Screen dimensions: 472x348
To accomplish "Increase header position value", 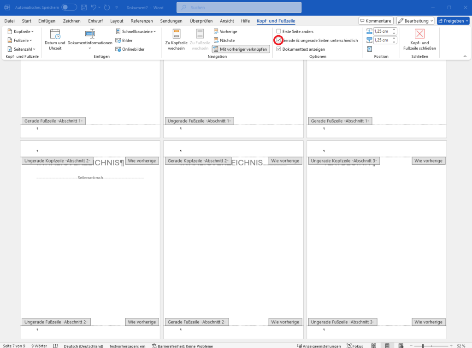I will point(394,30).
